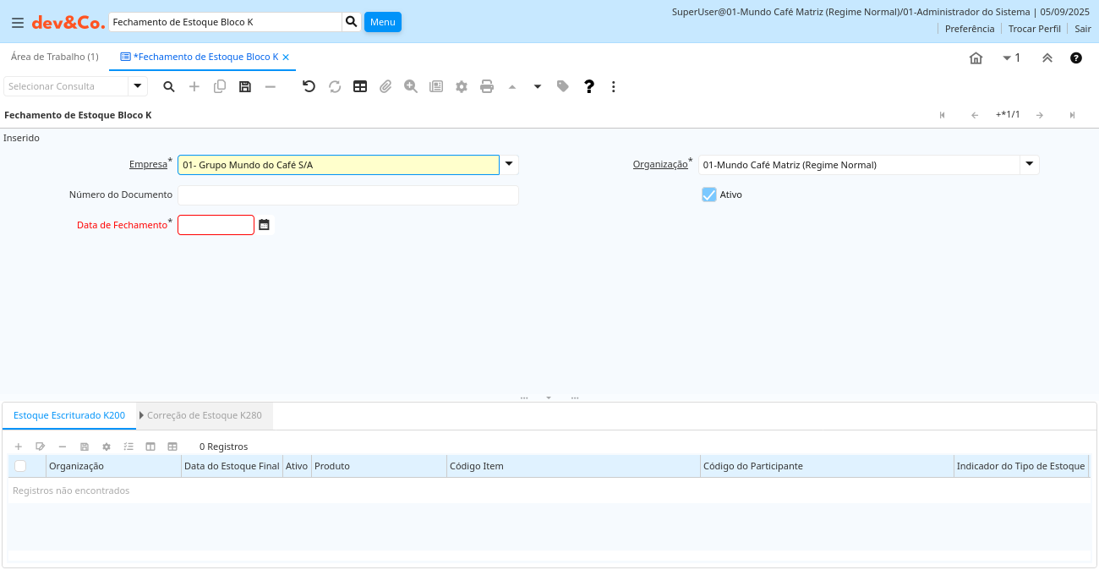Open the calendar picker for Data de Fechamento
This screenshot has height=570, width=1099.
click(x=265, y=225)
